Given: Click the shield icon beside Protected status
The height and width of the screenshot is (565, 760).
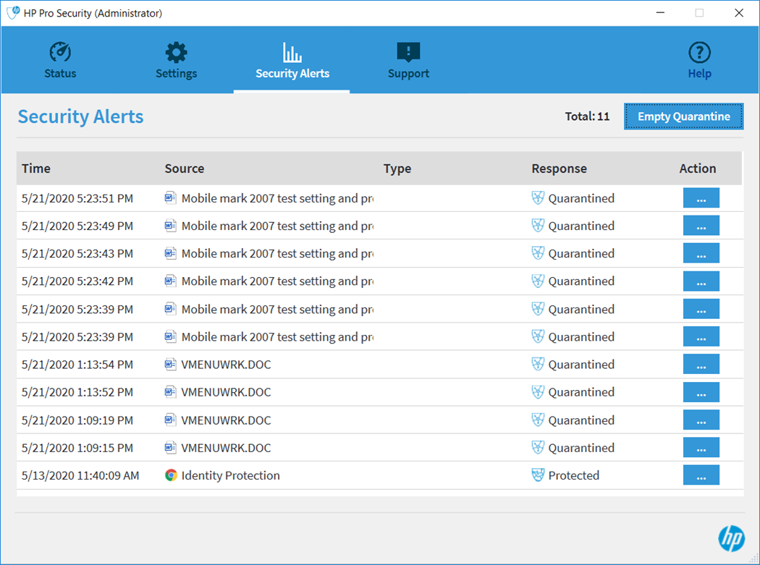Looking at the screenshot, I should [x=537, y=475].
